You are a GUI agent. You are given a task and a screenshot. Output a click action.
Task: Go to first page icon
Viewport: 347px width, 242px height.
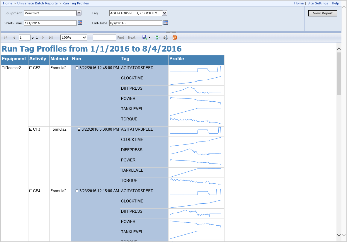point(6,38)
